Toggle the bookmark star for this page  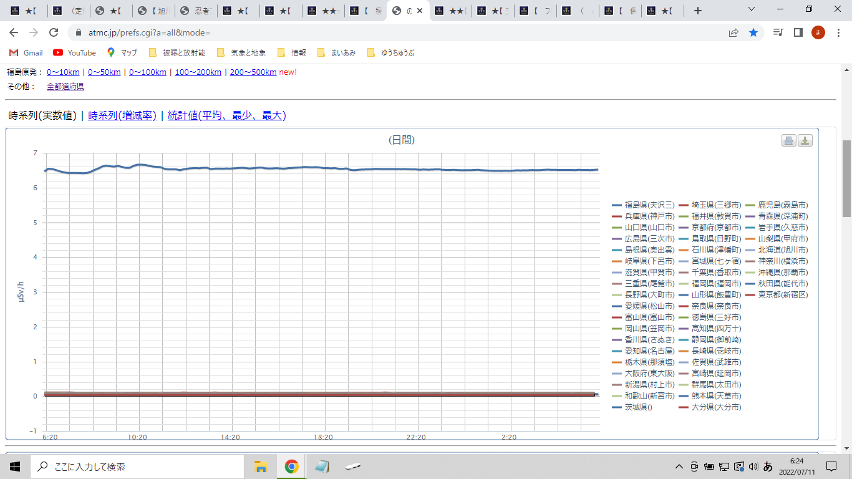pos(753,32)
